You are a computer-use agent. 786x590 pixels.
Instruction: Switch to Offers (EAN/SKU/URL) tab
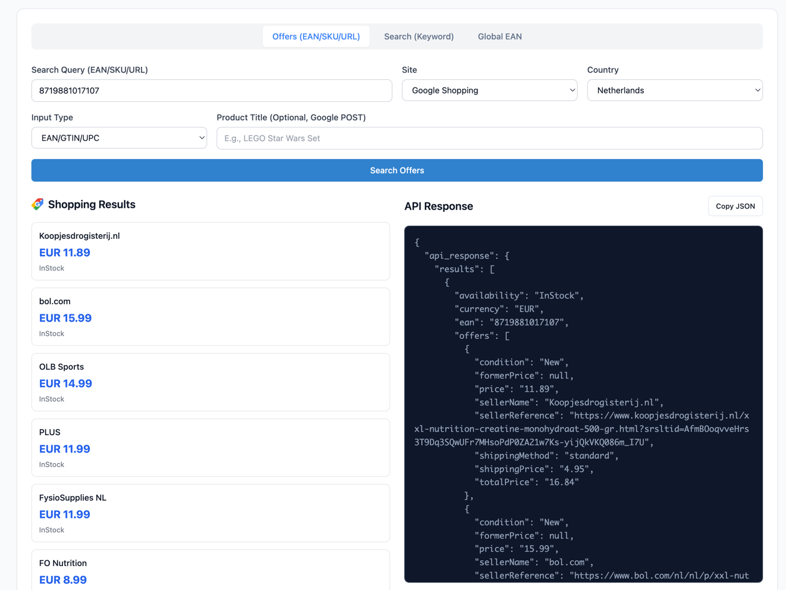click(316, 36)
